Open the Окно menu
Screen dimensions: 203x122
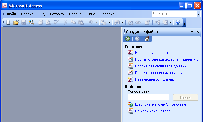coord(91,14)
